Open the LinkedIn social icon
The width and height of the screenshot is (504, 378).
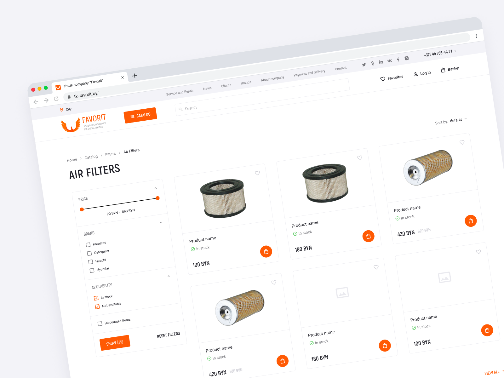[381, 62]
